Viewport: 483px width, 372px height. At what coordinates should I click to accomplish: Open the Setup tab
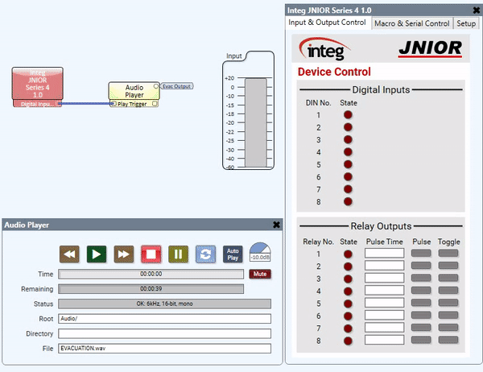466,23
